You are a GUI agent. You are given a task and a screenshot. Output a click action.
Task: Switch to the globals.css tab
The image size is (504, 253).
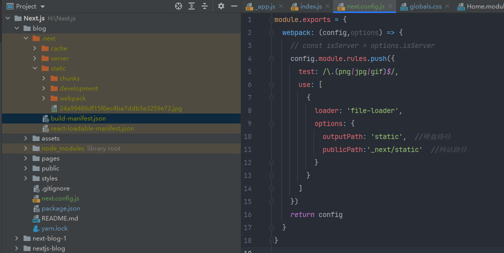(425, 6)
